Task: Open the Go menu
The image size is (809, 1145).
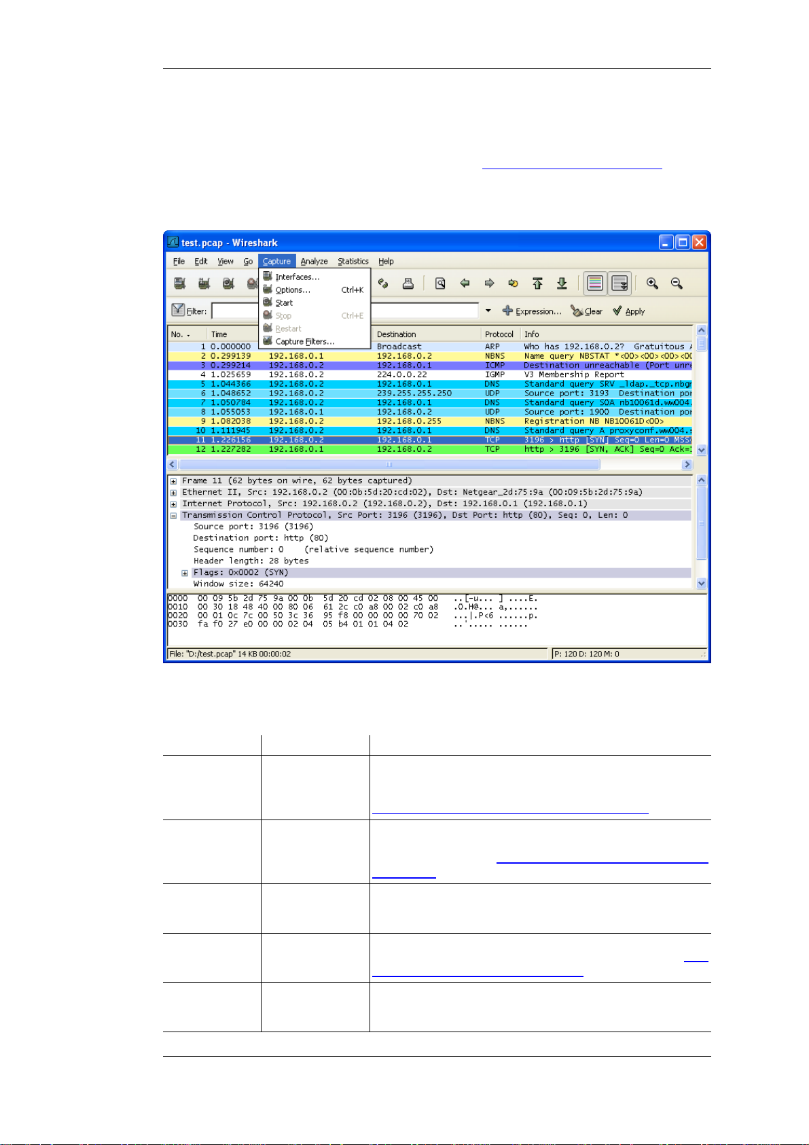Action: (x=248, y=262)
